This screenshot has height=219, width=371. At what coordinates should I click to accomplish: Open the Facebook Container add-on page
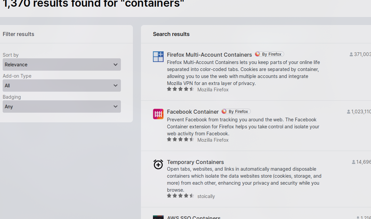coord(193,112)
